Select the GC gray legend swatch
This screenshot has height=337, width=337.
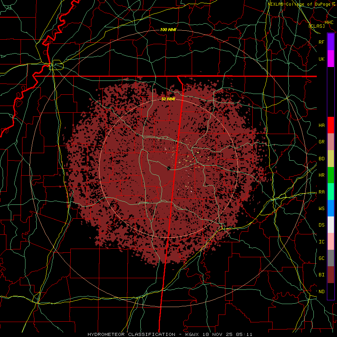[x=331, y=258]
